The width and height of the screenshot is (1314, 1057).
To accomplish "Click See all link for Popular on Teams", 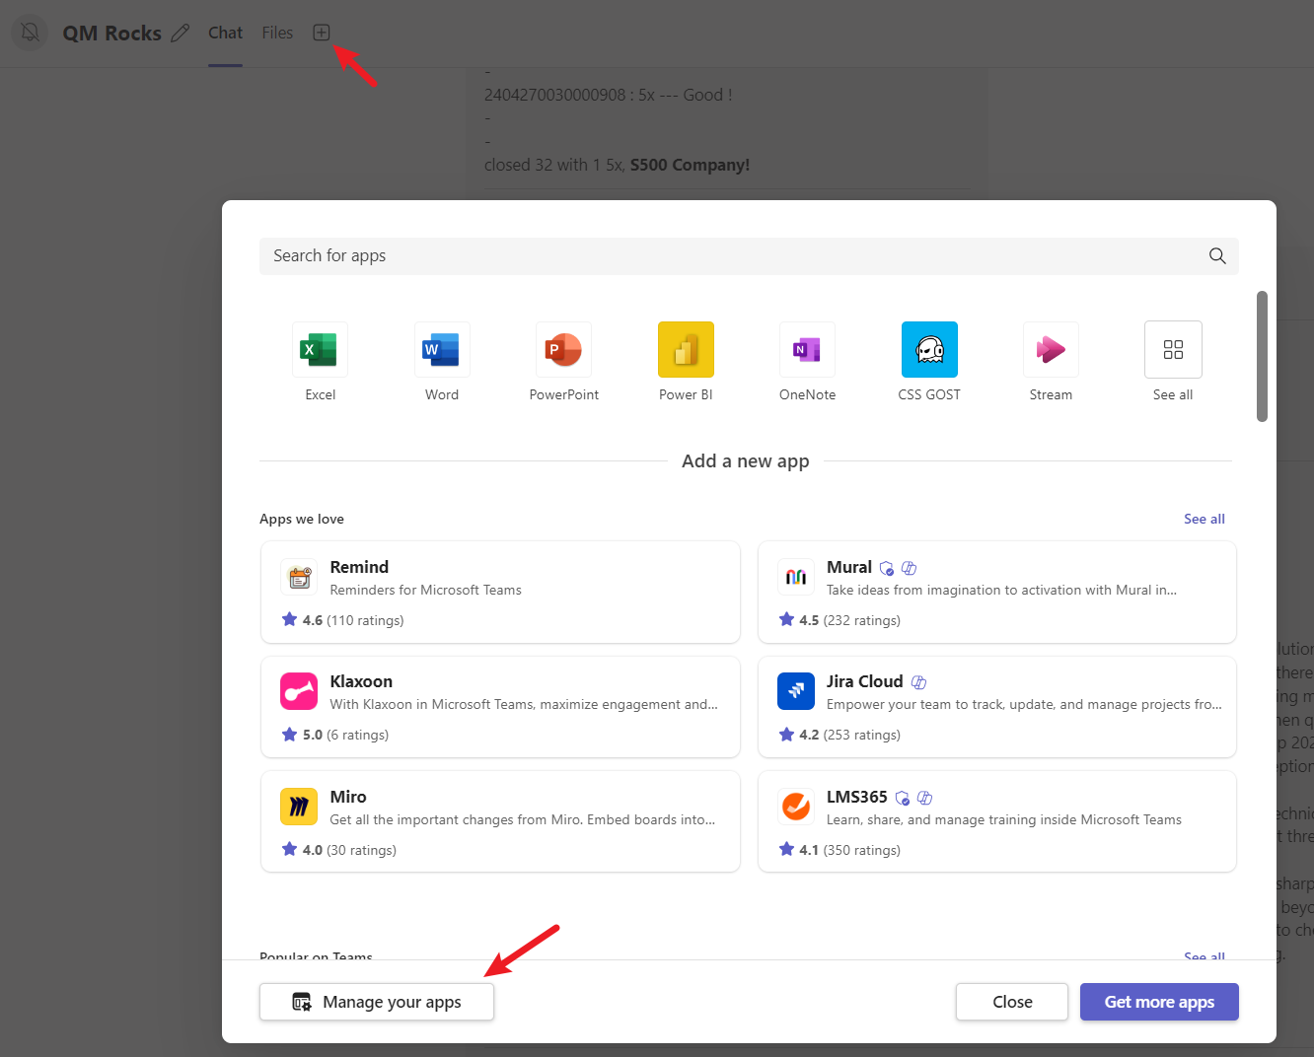I will (x=1204, y=955).
